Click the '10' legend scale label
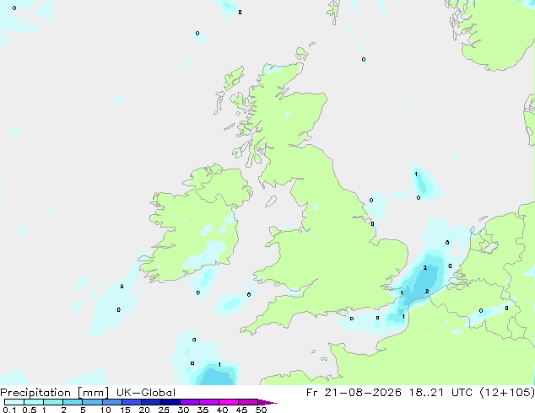This screenshot has height=413, width=535. (x=105, y=410)
